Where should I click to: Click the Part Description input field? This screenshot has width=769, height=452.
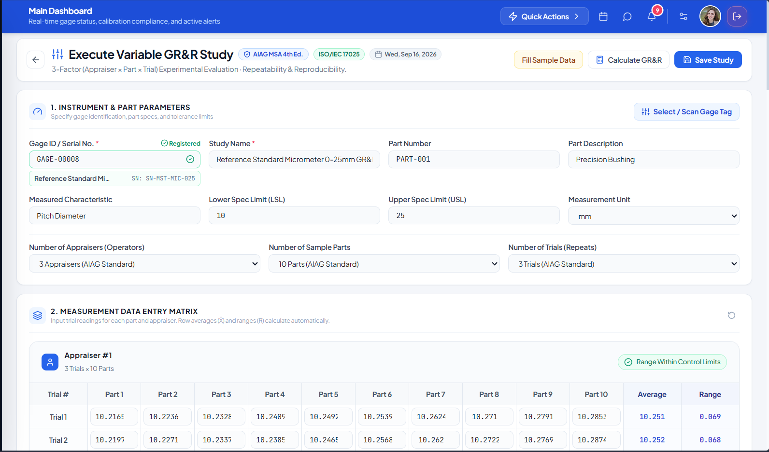coord(654,160)
